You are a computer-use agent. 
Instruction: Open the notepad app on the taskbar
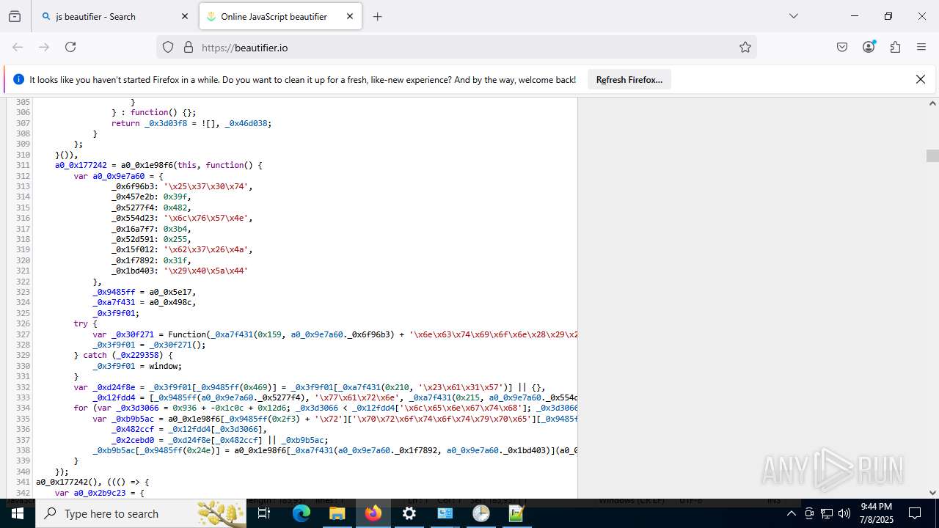516,513
